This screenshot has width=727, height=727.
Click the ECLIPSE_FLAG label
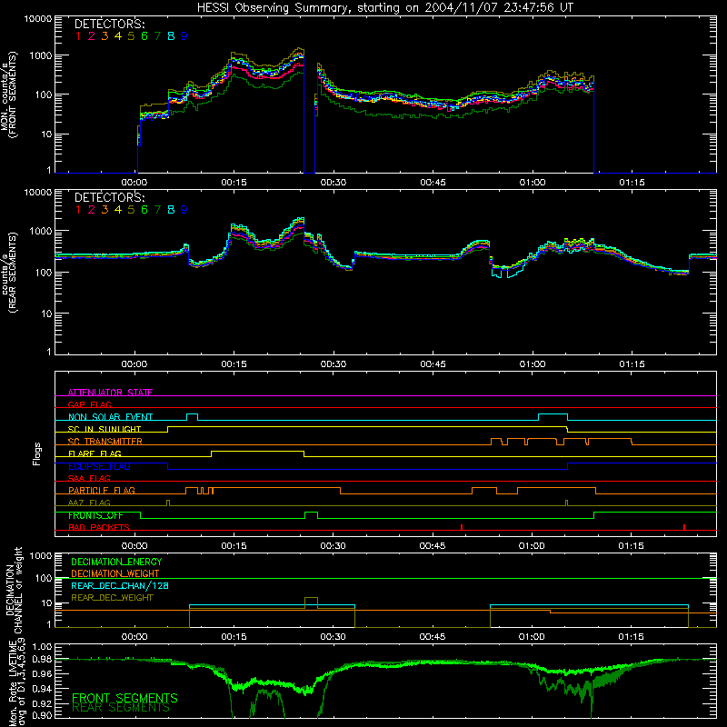point(99,466)
